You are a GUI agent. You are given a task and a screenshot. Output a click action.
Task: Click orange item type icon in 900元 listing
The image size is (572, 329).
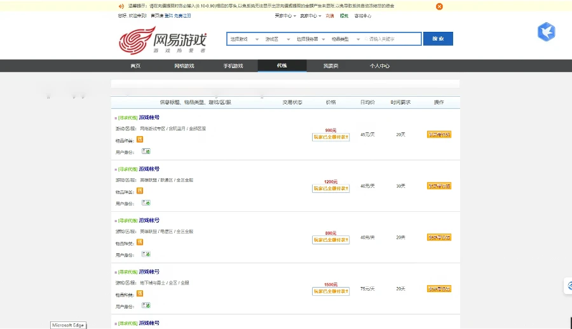pyautogui.click(x=140, y=139)
